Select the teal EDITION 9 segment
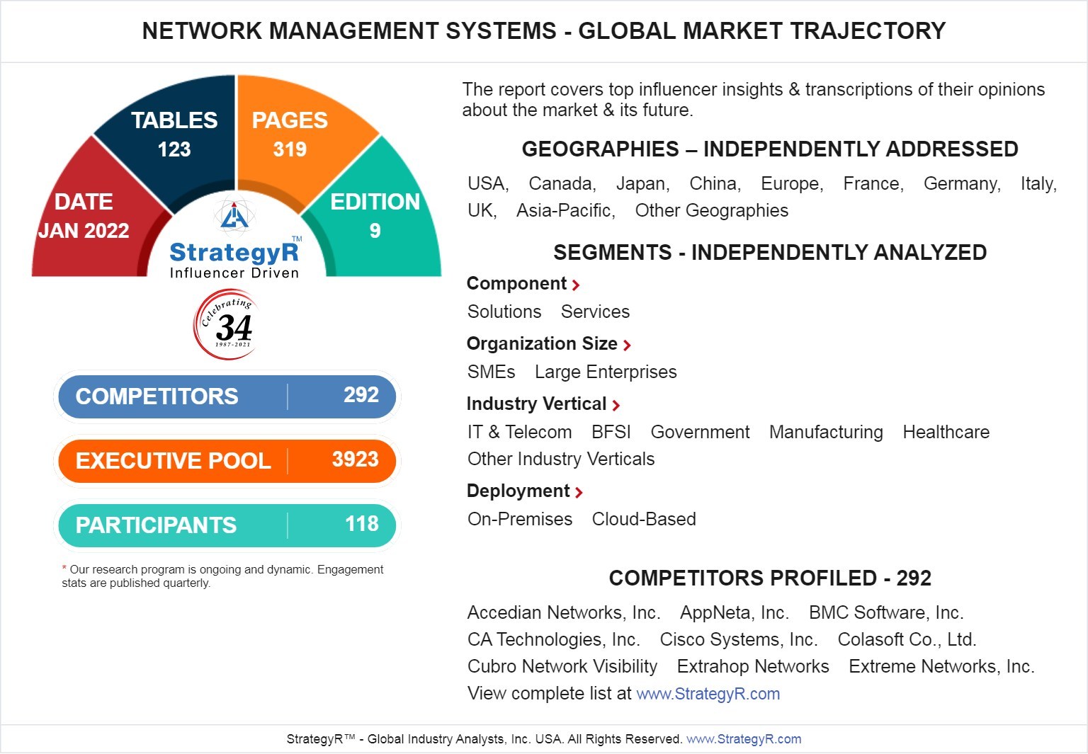Screen dimensions: 1088x754 375,216
